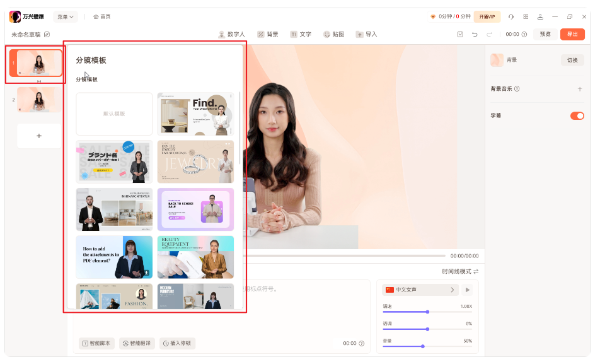
Task: Click the 贴图 sticker tool
Action: coord(333,34)
